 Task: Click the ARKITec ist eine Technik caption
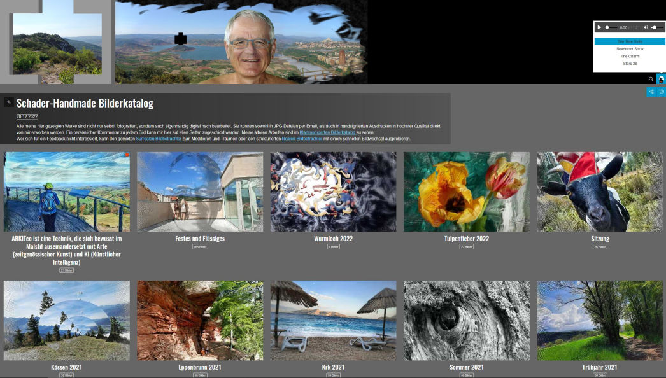click(x=67, y=251)
